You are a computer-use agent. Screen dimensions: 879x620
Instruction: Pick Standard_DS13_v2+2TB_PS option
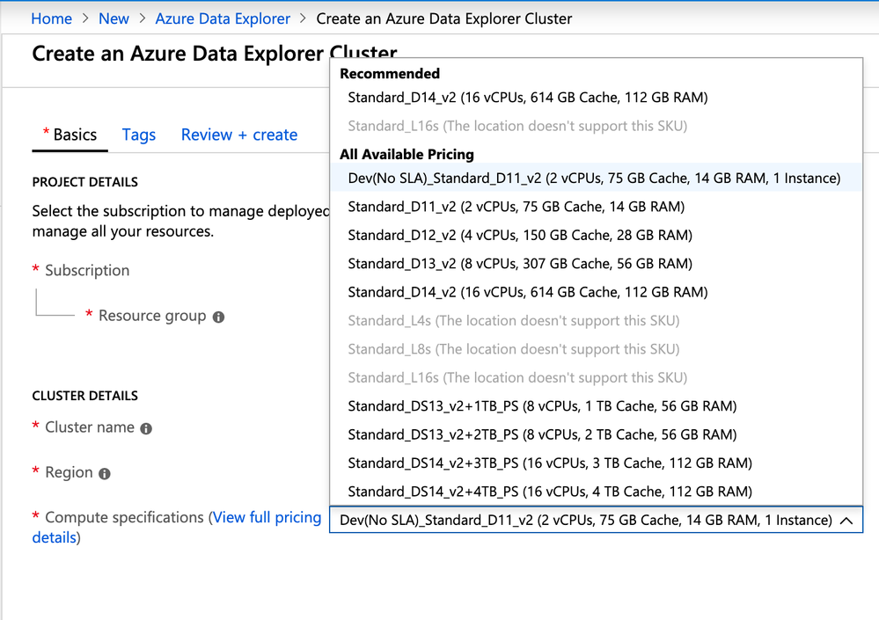pos(596,434)
